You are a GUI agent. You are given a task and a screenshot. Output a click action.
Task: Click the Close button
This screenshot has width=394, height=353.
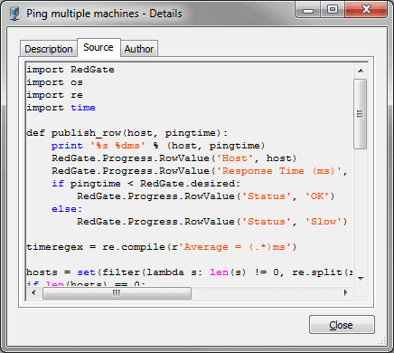342,325
